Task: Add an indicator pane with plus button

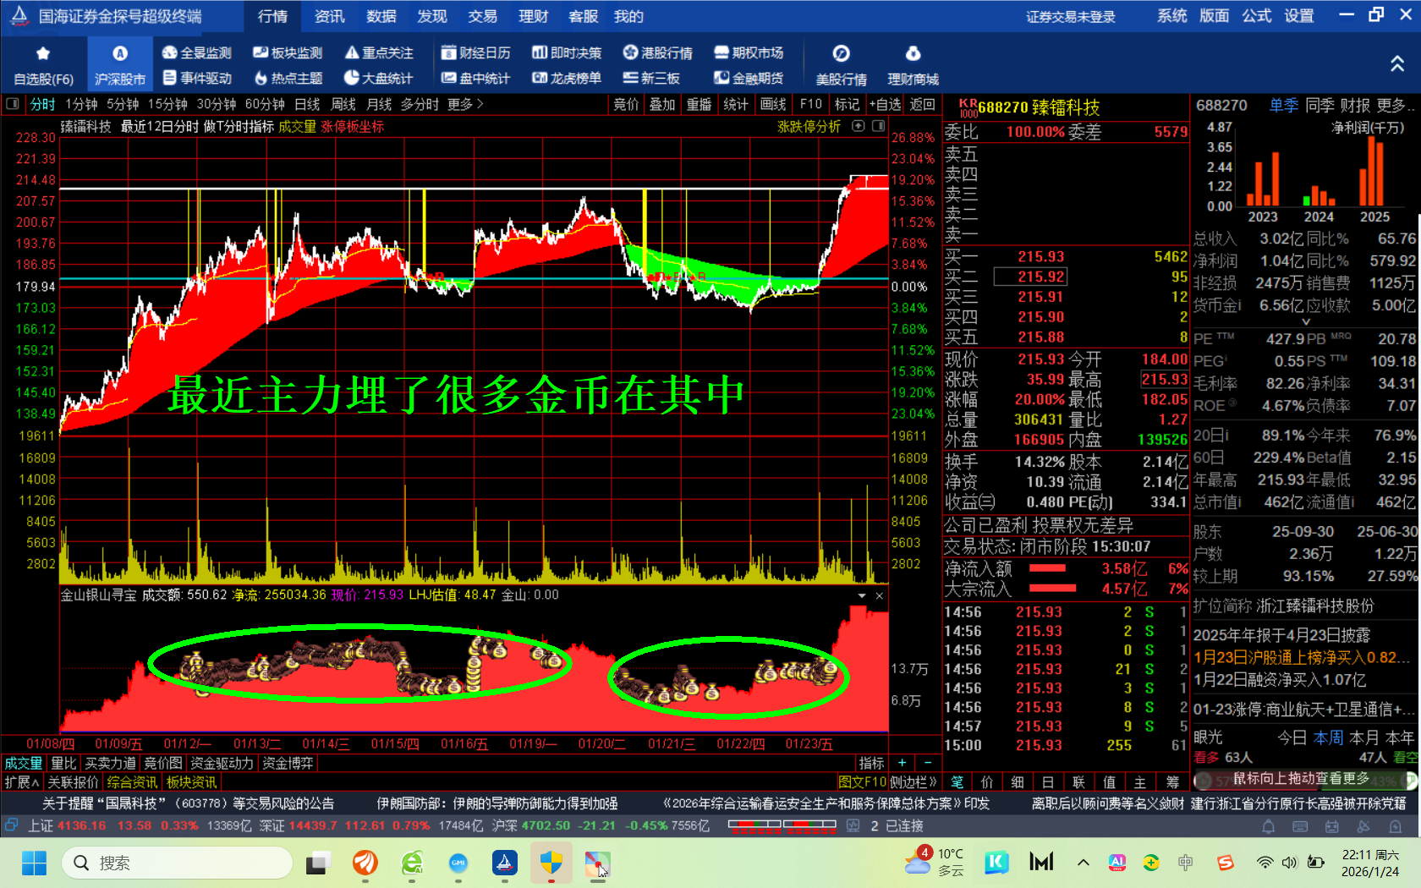Action: coord(902,763)
